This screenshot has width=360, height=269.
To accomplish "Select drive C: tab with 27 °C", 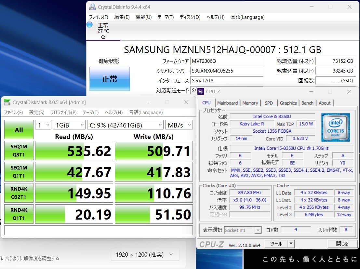I will click(x=103, y=31).
